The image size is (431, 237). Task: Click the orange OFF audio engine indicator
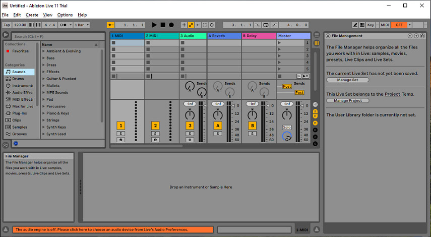(x=399, y=25)
